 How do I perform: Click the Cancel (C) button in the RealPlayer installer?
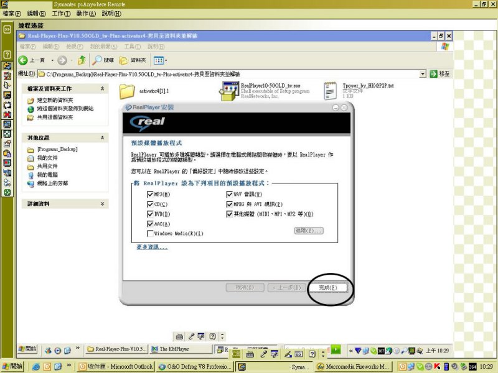[x=245, y=287]
